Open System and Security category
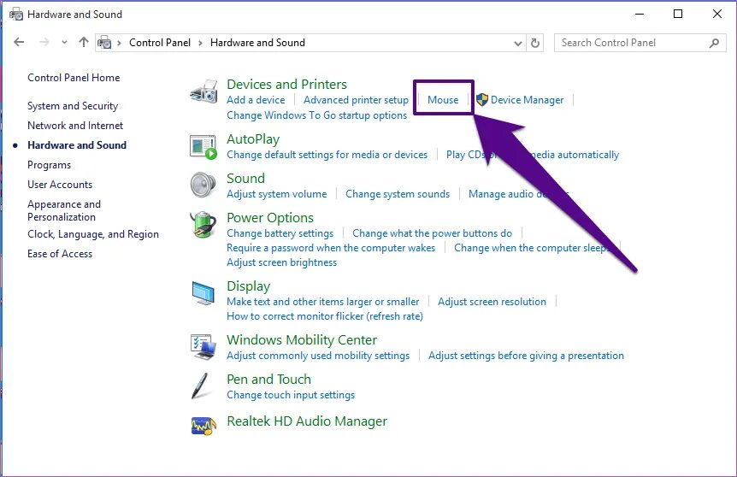737x477 pixels. (x=73, y=106)
